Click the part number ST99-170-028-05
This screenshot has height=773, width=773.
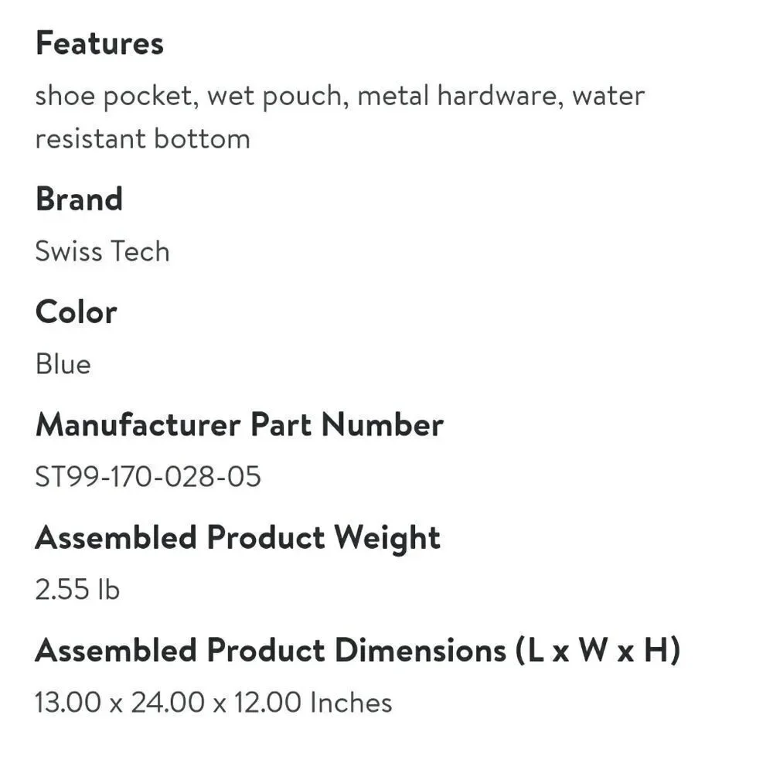(148, 477)
